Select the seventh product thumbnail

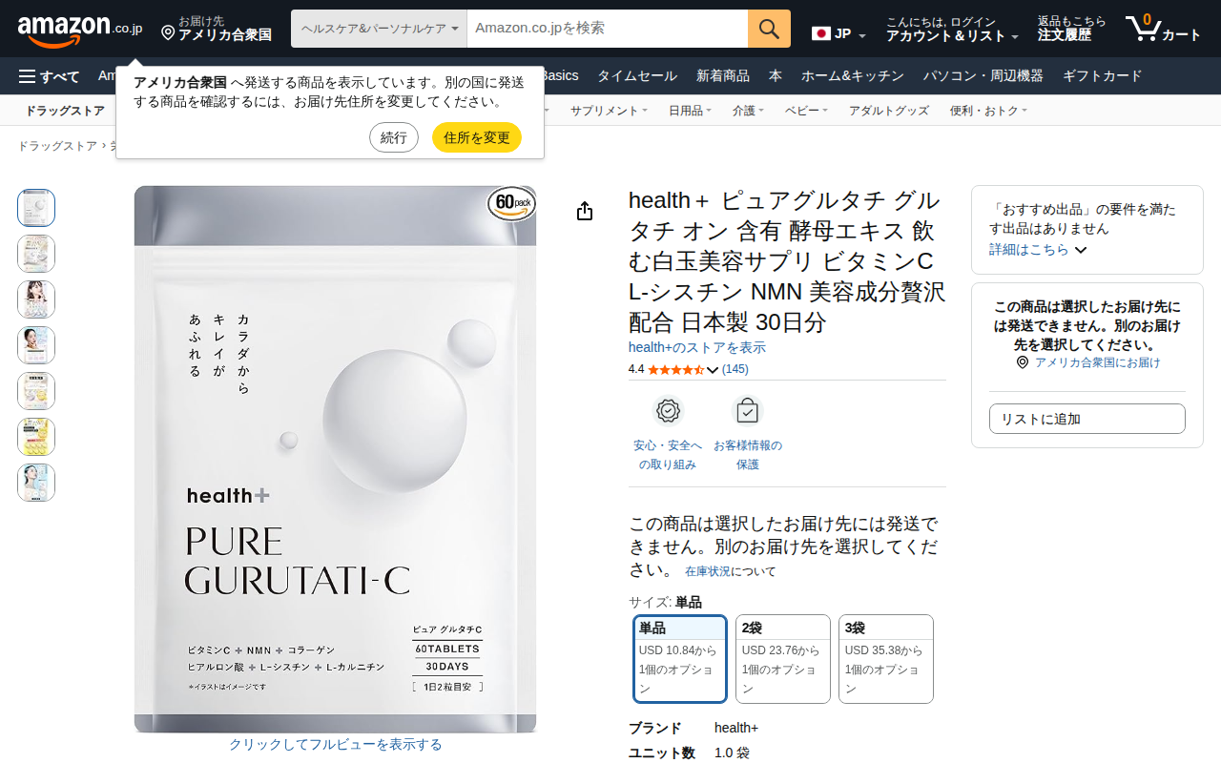coord(36,483)
